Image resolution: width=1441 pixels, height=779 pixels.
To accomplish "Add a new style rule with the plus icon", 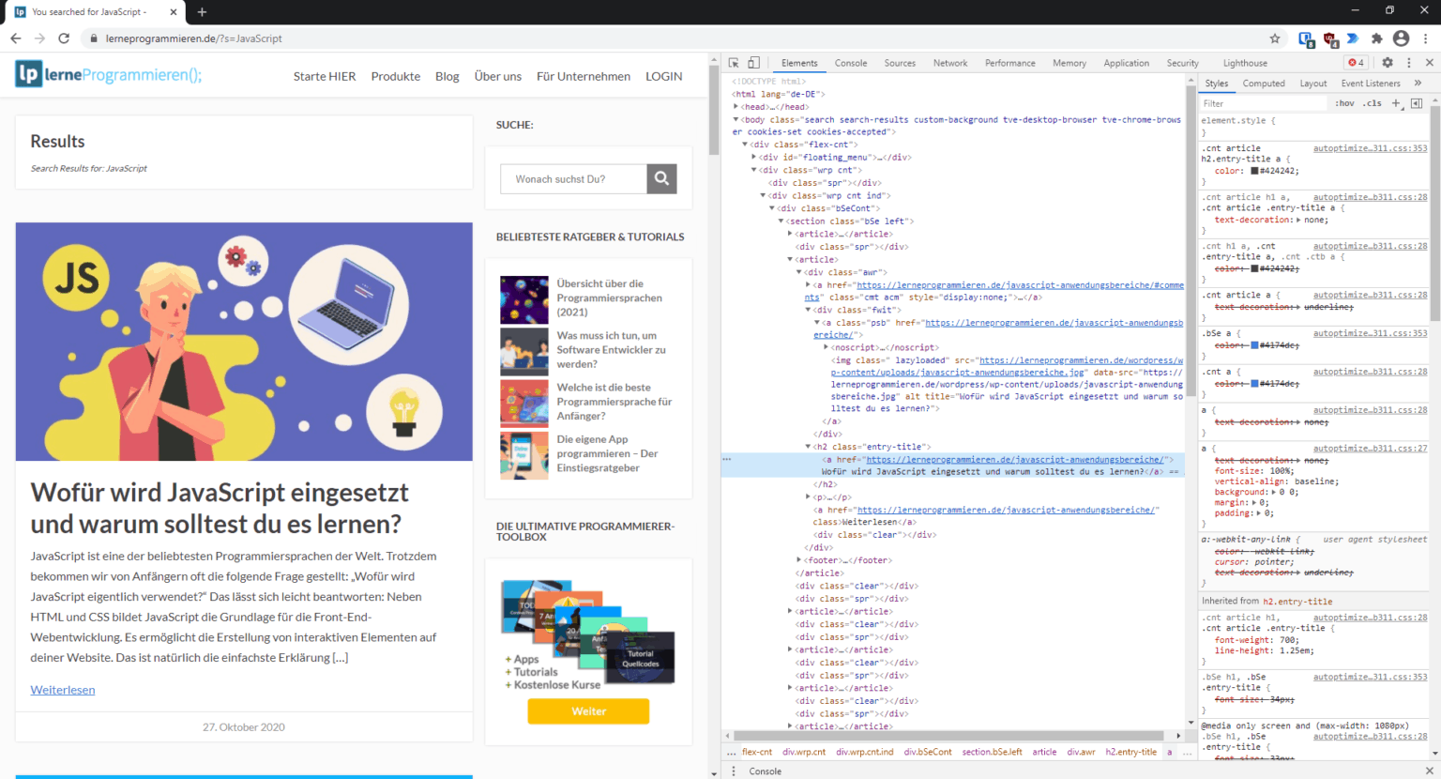I will coord(1397,103).
